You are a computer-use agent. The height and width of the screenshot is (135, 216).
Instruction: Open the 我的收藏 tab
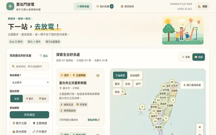point(105,6)
